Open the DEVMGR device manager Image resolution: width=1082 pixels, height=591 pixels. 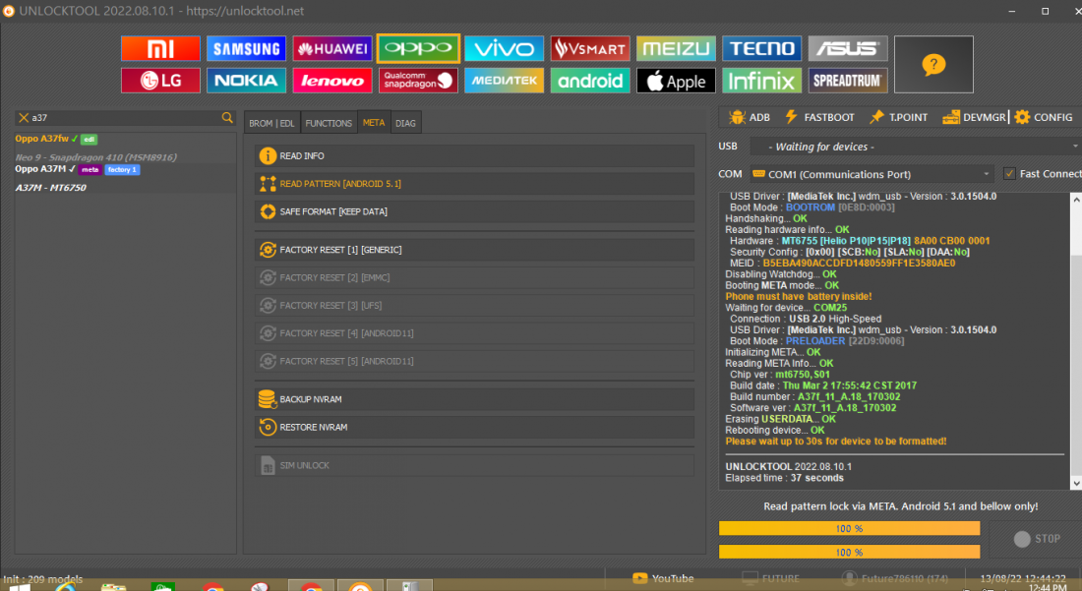pos(975,117)
